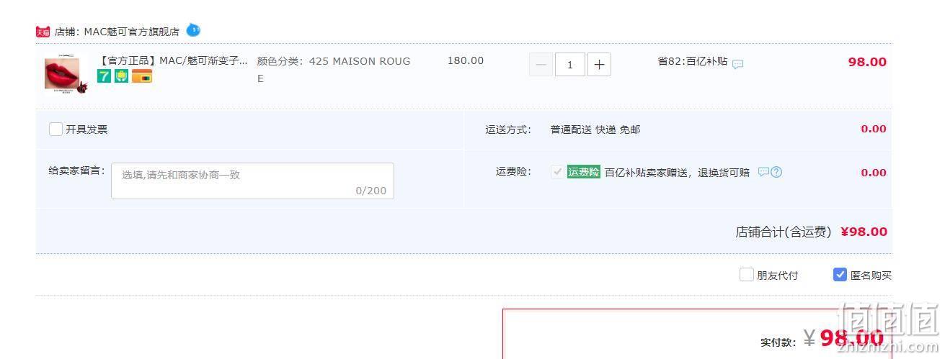The image size is (945, 359).
Task: Toggle the 运费险 shipping insurance checkbox
Action: click(557, 172)
